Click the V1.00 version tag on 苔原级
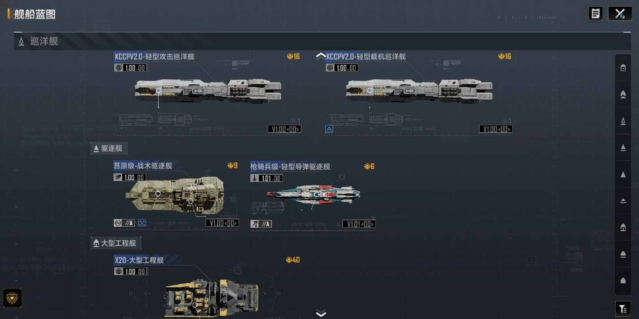 (x=222, y=223)
